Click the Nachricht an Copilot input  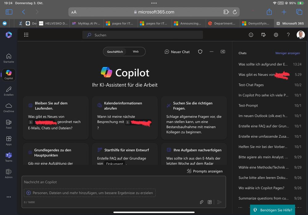[124, 182]
